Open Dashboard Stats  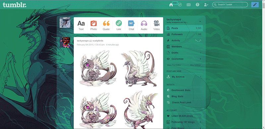pyautogui.click(x=184, y=90)
